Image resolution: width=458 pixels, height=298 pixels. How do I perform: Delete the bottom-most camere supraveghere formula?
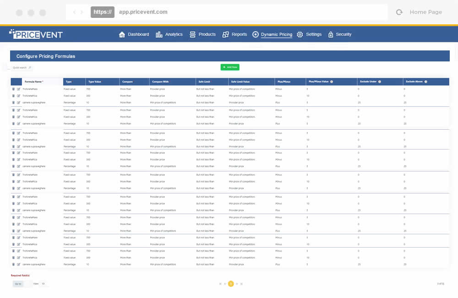click(x=13, y=264)
